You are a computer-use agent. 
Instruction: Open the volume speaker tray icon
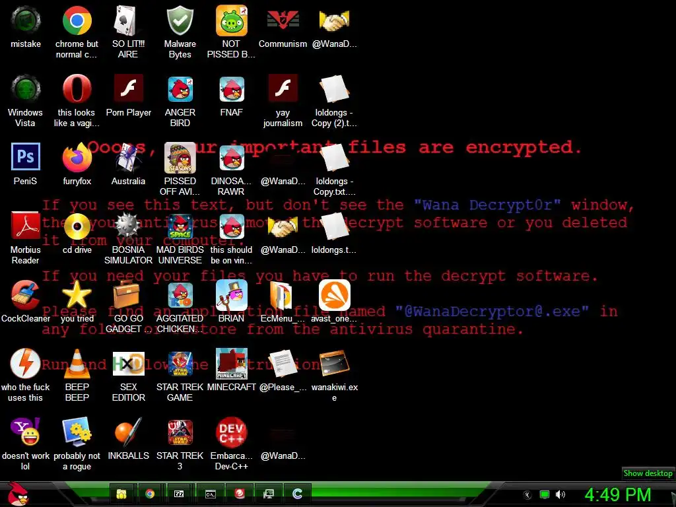click(x=560, y=495)
